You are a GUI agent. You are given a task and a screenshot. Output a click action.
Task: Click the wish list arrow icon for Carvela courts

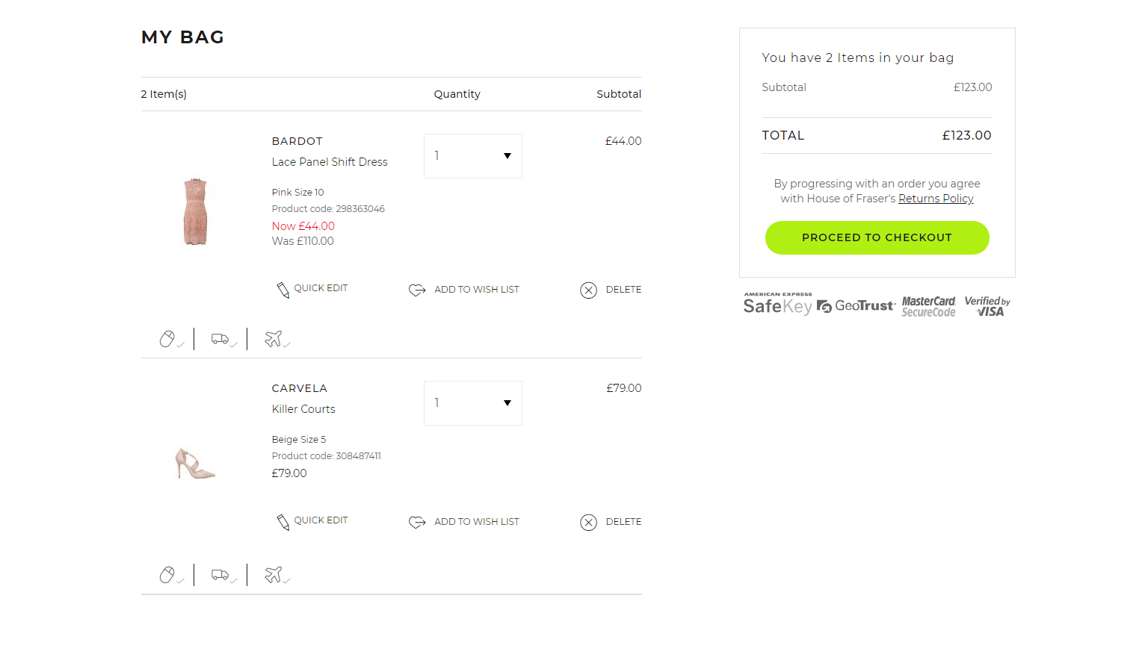(x=417, y=522)
